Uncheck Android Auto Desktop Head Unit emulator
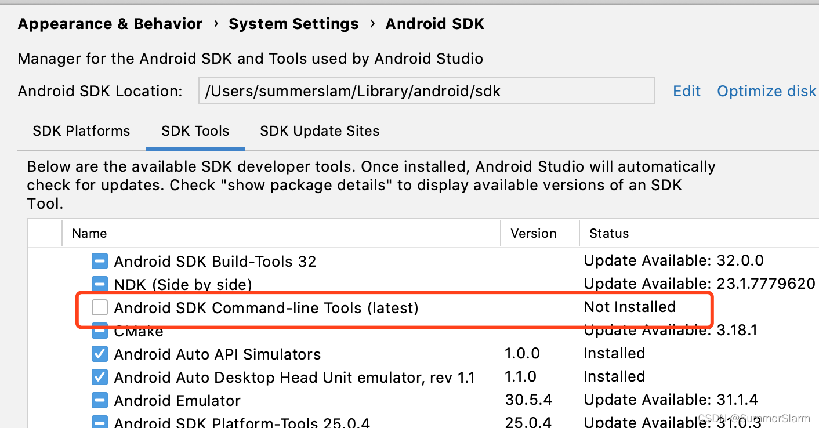The image size is (819, 428). [x=100, y=378]
